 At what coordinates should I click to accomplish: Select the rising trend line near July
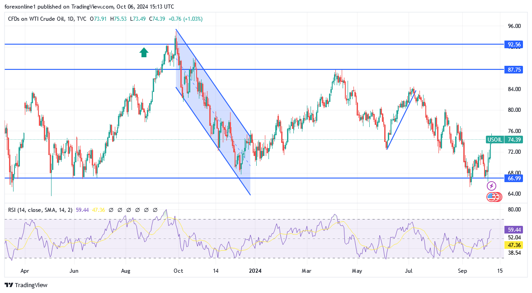click(401, 120)
